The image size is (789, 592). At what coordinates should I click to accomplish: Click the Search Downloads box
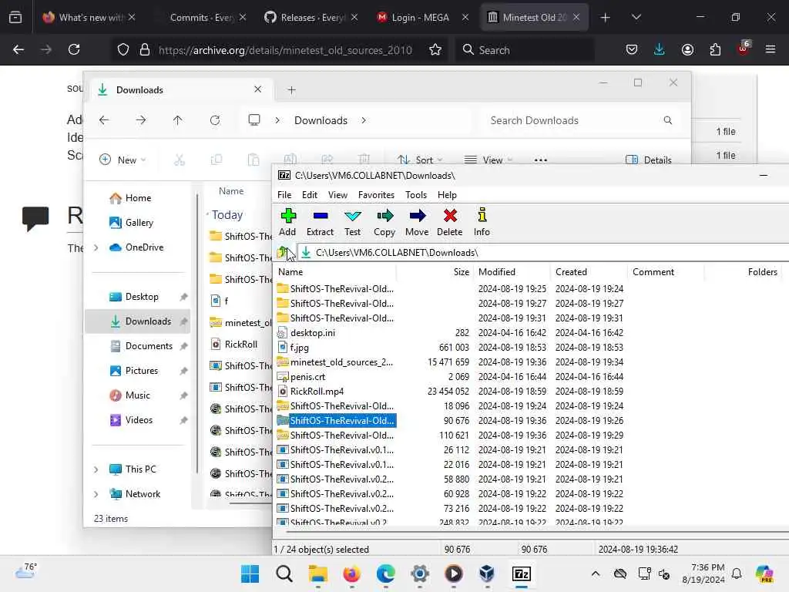click(581, 120)
